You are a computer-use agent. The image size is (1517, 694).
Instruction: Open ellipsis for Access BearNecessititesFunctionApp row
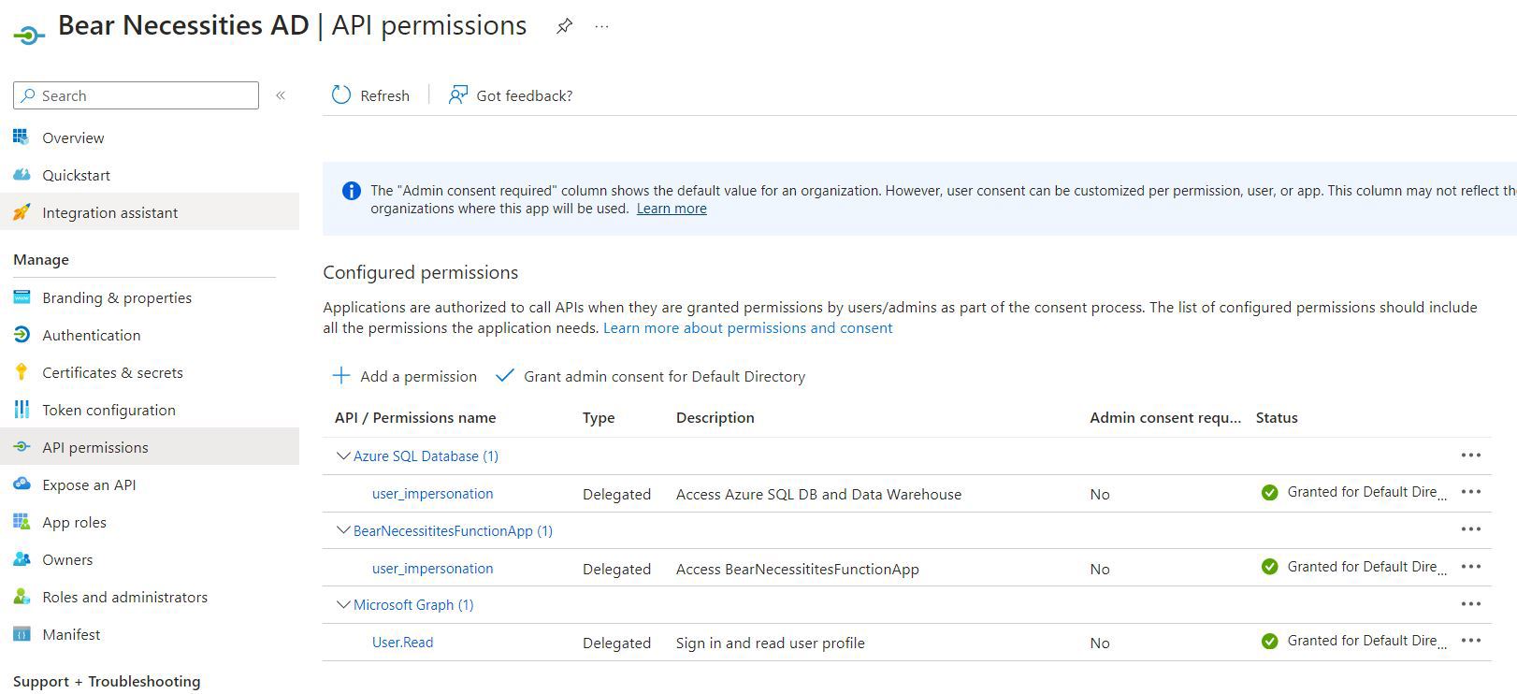click(1471, 567)
